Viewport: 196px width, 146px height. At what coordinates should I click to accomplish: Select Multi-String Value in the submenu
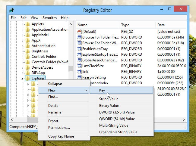121,126
